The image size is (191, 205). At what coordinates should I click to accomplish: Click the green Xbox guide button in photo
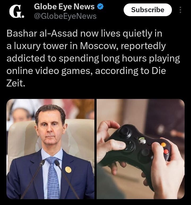[x=142, y=141]
